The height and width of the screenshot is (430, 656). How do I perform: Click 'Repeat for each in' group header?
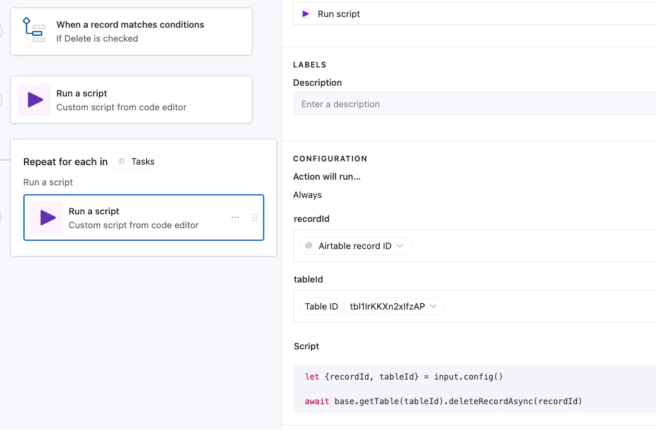66,162
